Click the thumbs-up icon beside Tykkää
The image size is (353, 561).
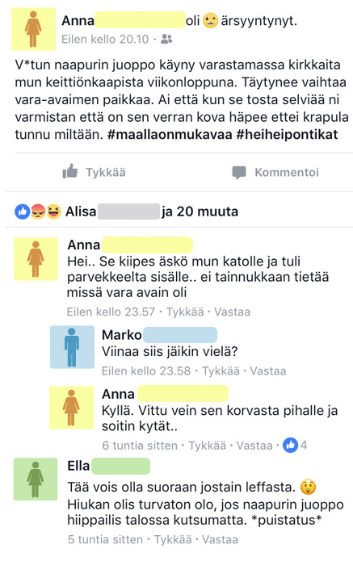point(70,172)
